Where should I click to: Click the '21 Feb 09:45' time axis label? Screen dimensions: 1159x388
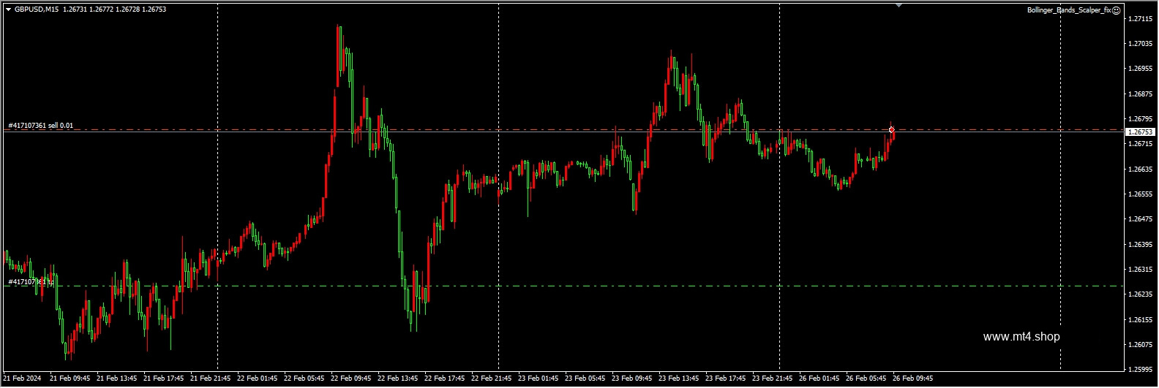tap(70, 379)
